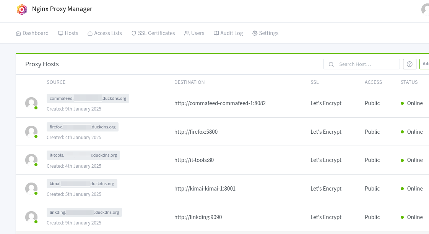
Task: Click the Proxy Hosts heading
Action: (x=42, y=64)
